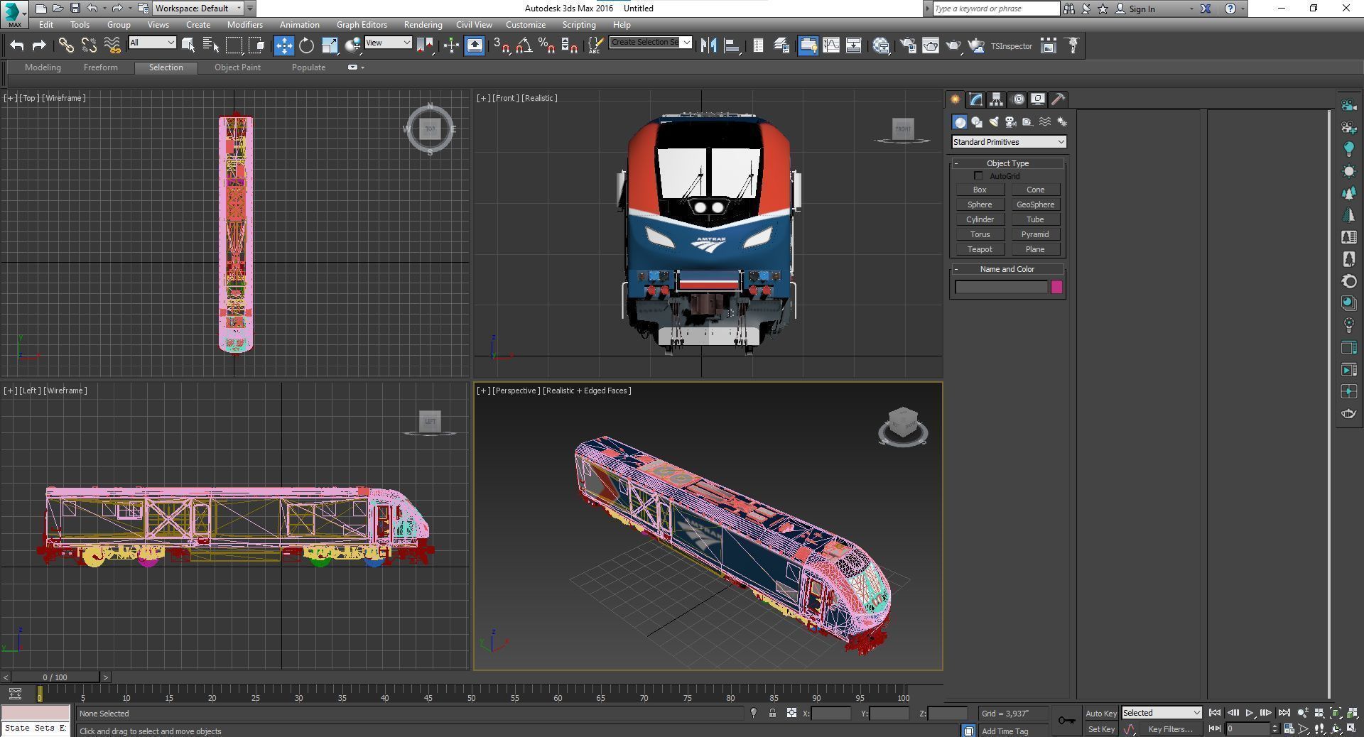Open the View coordinate system dropdown
This screenshot has height=737, width=1364.
[x=388, y=43]
